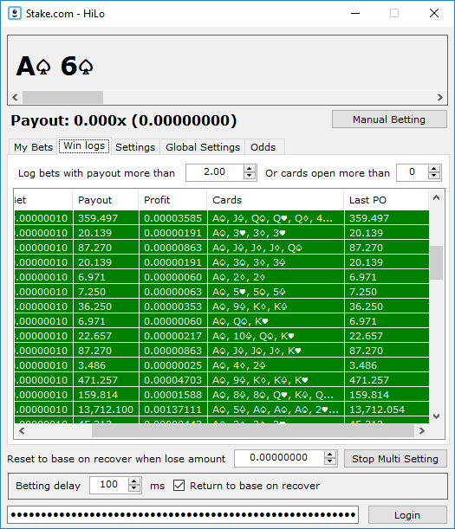This screenshot has height=529, width=455.
Task: Switch to the Settings tab
Action: [x=135, y=147]
